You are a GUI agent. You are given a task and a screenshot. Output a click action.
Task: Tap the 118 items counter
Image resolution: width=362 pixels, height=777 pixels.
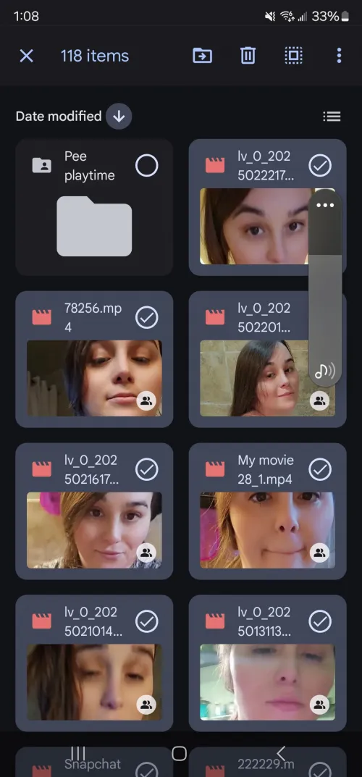click(x=95, y=56)
